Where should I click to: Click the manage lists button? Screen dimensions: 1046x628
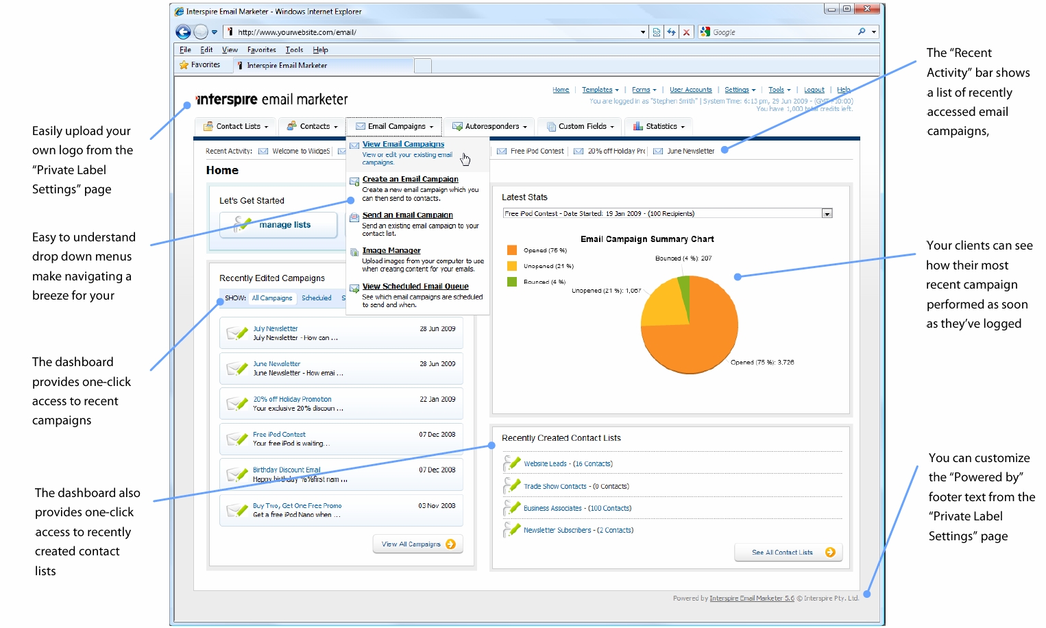[278, 225]
